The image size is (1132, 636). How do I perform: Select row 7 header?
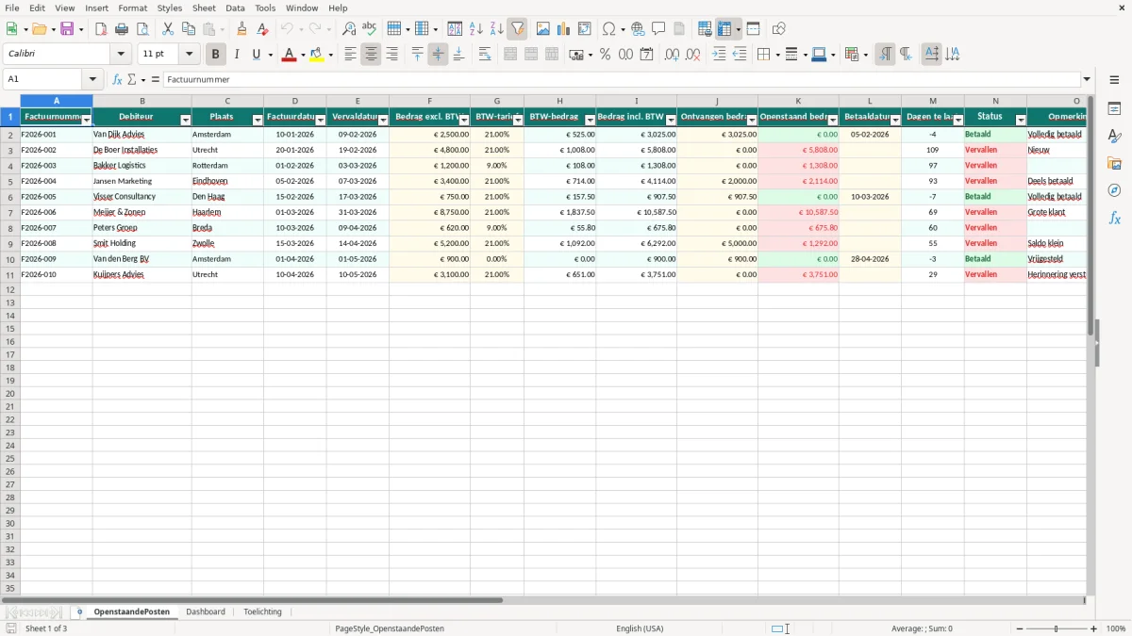(10, 212)
